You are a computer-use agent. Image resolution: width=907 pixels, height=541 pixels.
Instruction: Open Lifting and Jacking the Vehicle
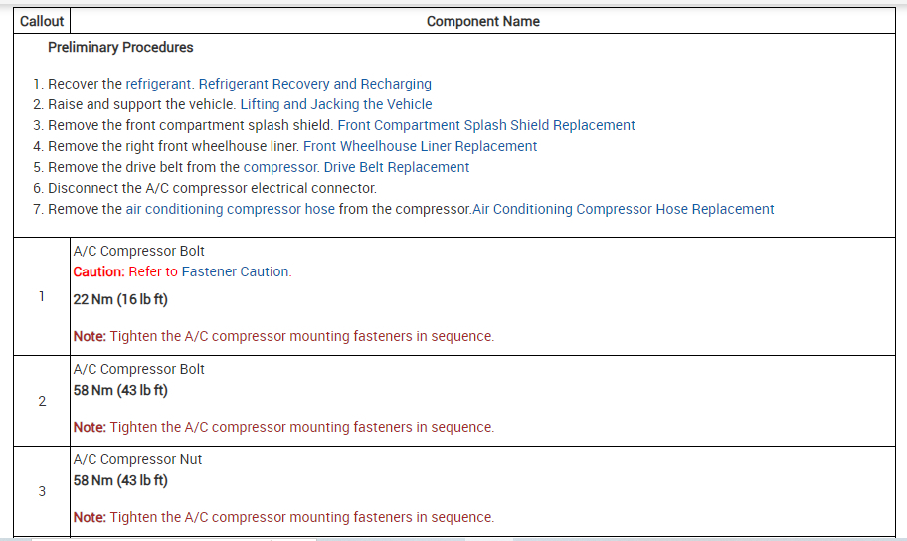pyautogui.click(x=336, y=104)
